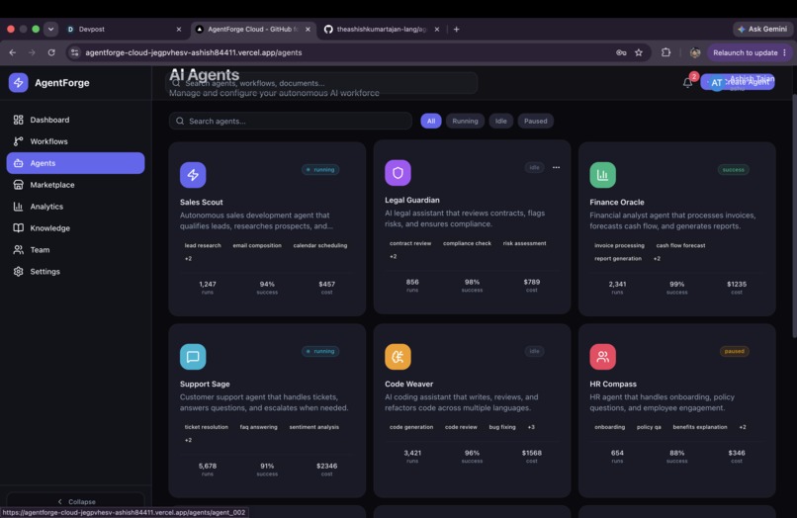Switch to the Devpost browser tab
The image size is (797, 518).
pos(125,29)
